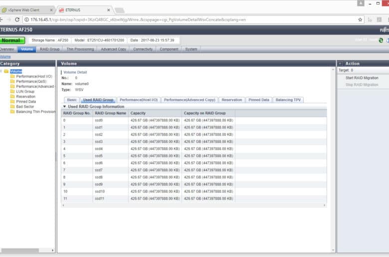Click Start RAID Migration action
This screenshot has height=257, width=389.
pyautogui.click(x=362, y=78)
